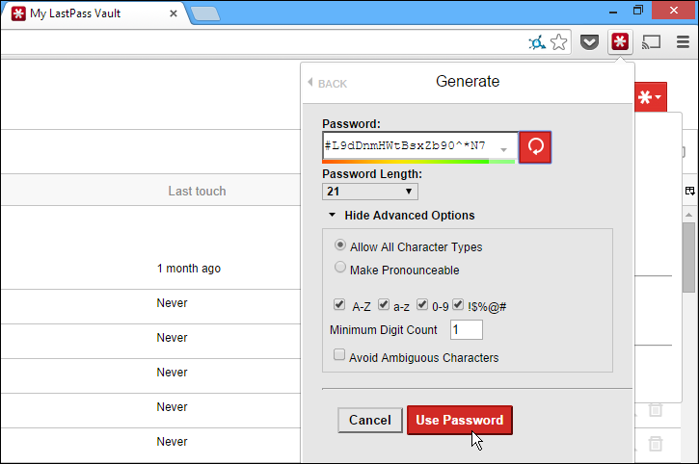699x464 pixels.
Task: Click the LastPass extension icon in toolbar
Action: (x=620, y=42)
